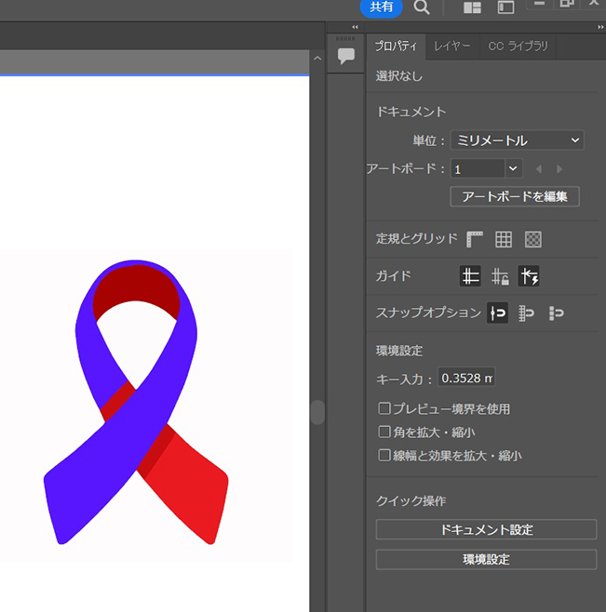606x612 pixels.
Task: Switch to the レイヤー tab
Action: 452,47
